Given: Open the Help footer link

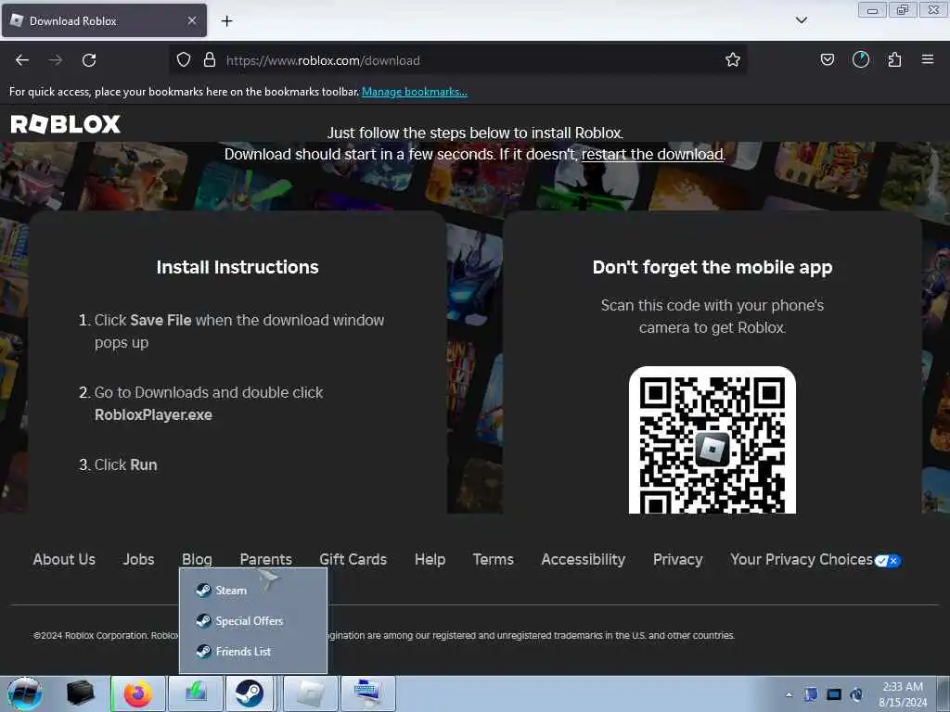Looking at the screenshot, I should [430, 559].
